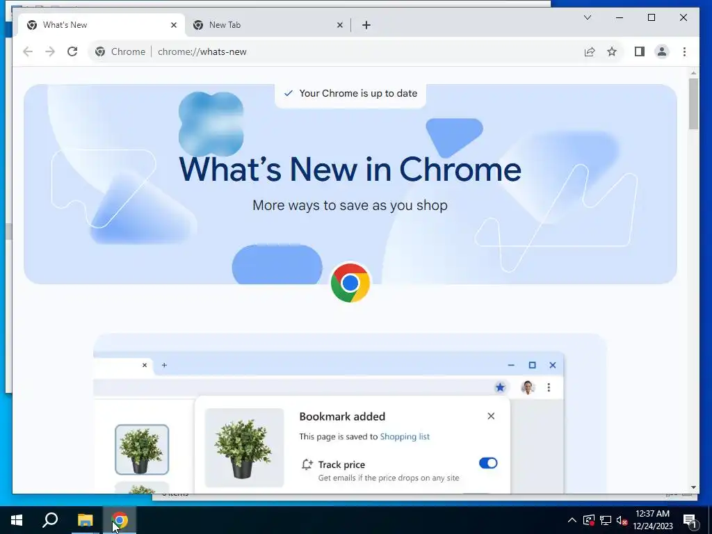Select the small plant thumbnail on the left
Image resolution: width=712 pixels, height=534 pixels.
[142, 450]
